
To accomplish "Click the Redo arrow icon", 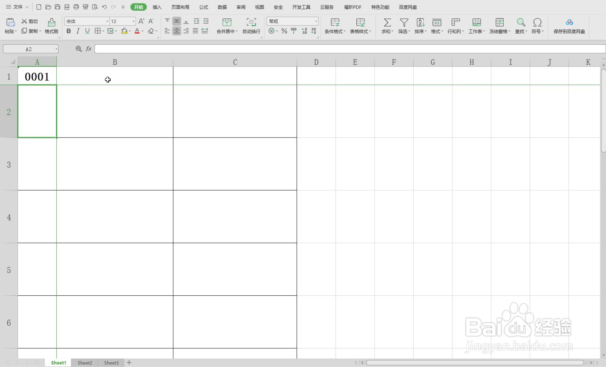I will coord(114,7).
